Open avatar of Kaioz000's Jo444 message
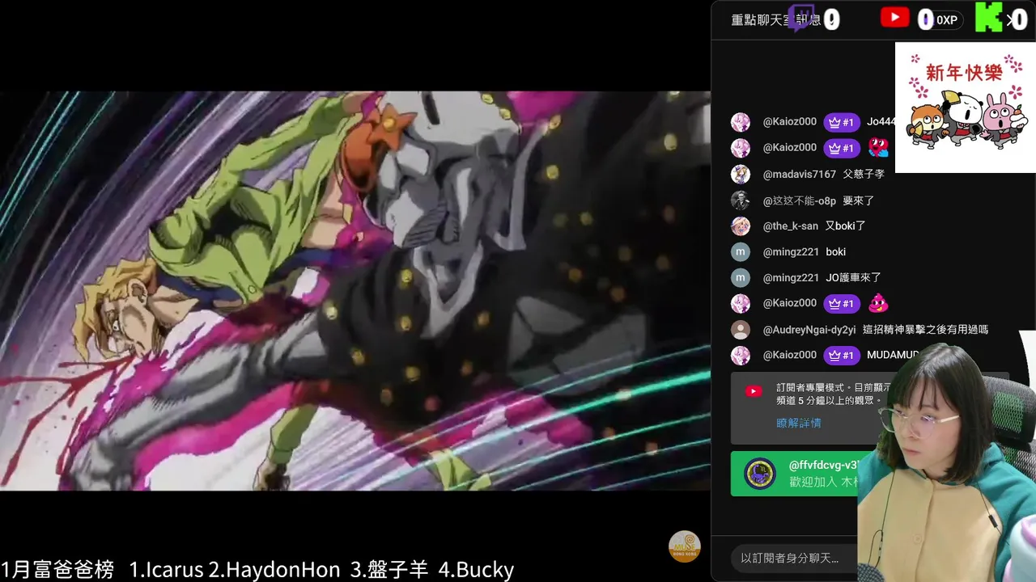This screenshot has height=582, width=1036. pyautogui.click(x=741, y=122)
